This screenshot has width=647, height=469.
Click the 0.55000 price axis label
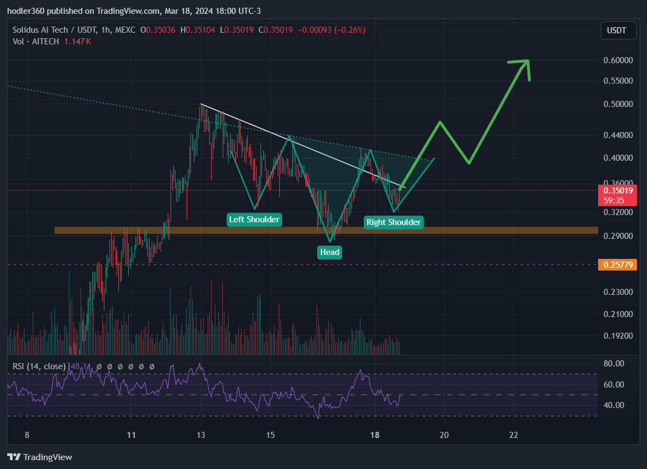(618, 81)
